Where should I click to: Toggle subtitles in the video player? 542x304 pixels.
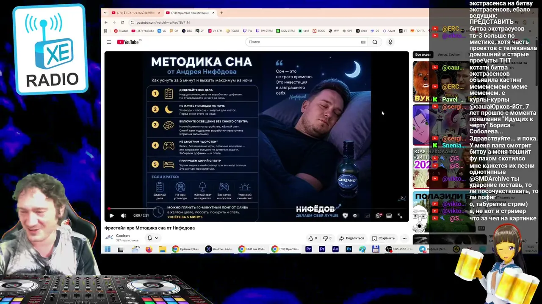[367, 216]
